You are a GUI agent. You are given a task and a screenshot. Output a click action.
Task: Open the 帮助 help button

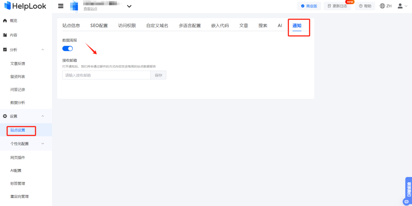(365, 6)
